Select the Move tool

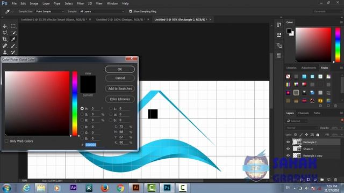click(5, 26)
